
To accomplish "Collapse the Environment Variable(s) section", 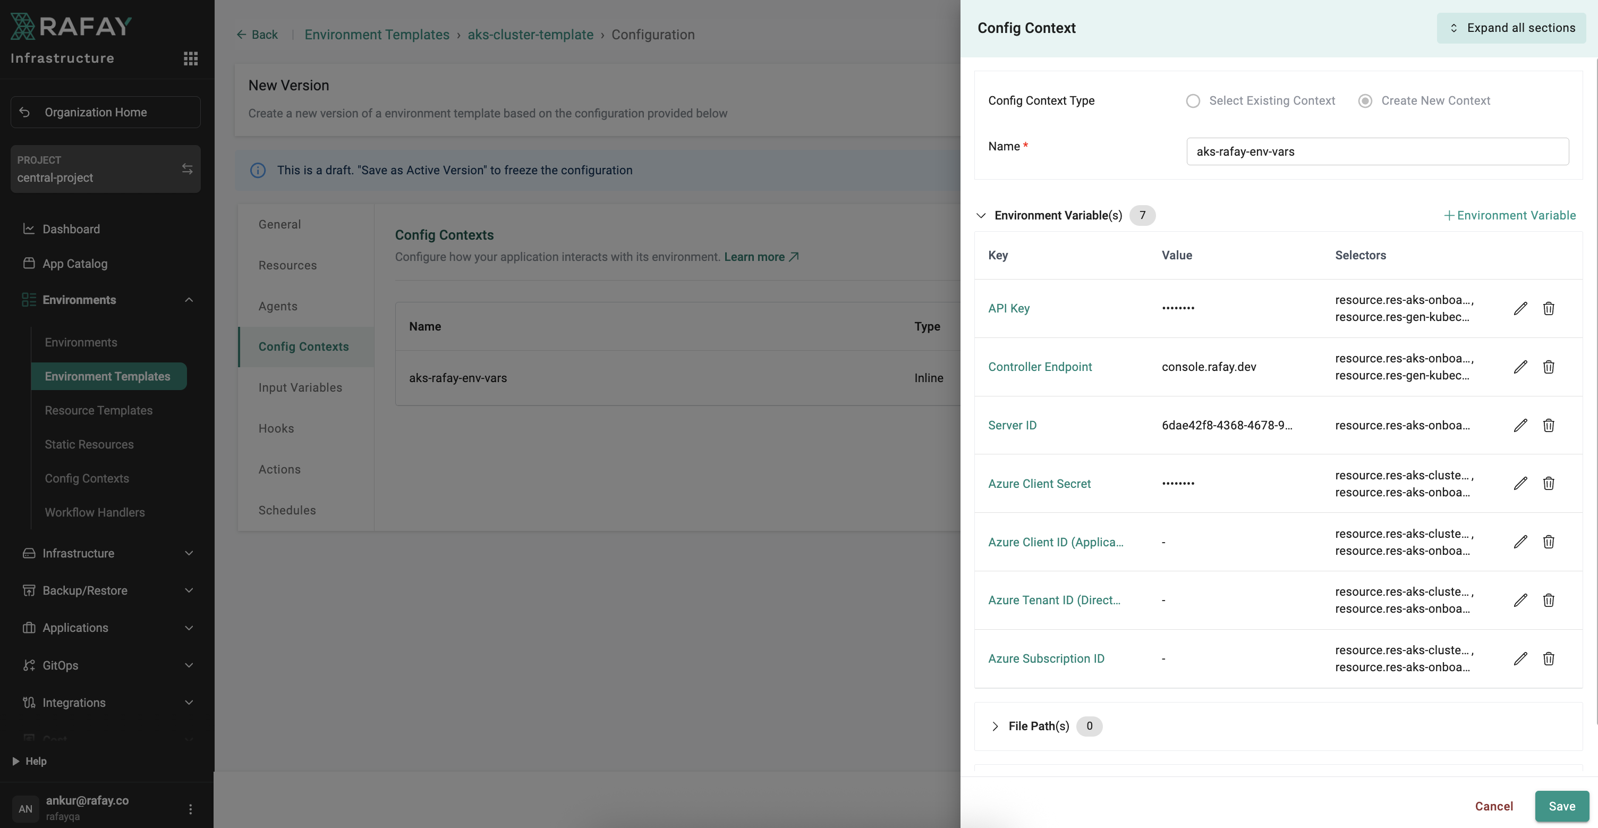I will click(981, 215).
